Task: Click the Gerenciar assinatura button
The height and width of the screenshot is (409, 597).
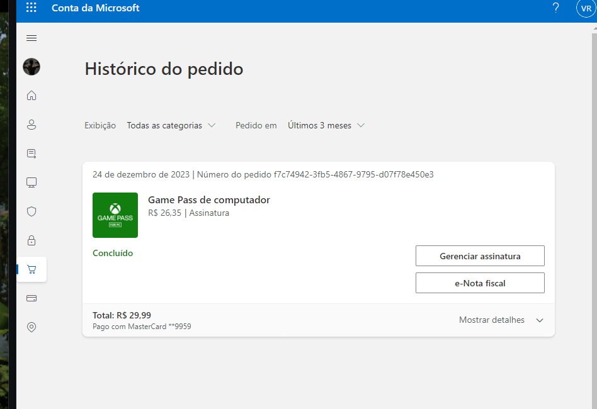Action: (480, 256)
